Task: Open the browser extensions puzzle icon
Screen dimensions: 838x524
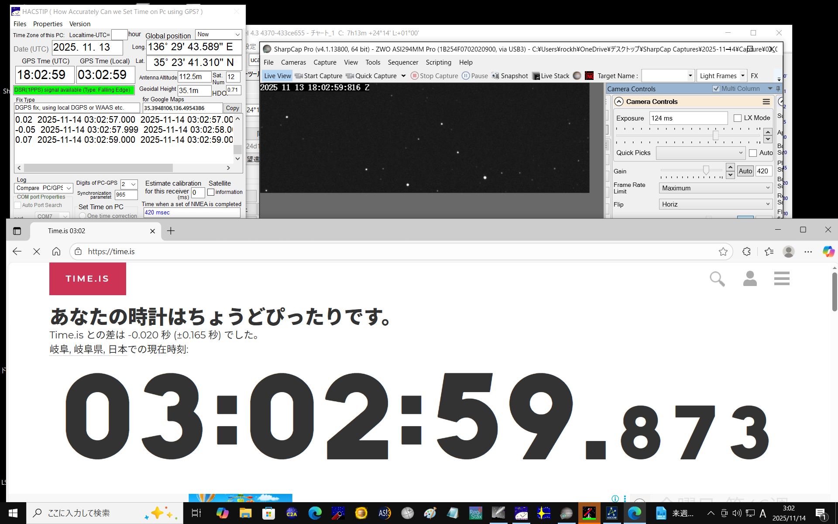Action: (x=746, y=252)
